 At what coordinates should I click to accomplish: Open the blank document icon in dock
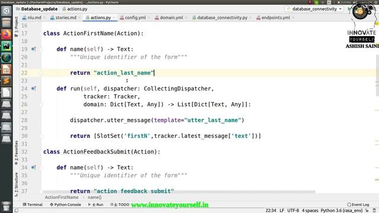pyautogui.click(x=7, y=92)
